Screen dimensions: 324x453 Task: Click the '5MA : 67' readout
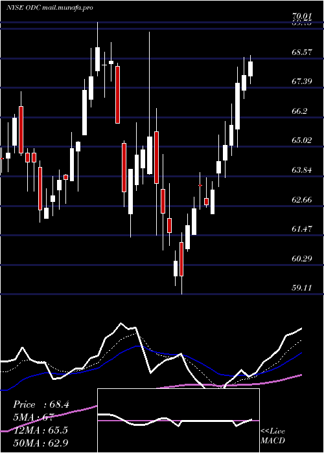(x=35, y=417)
